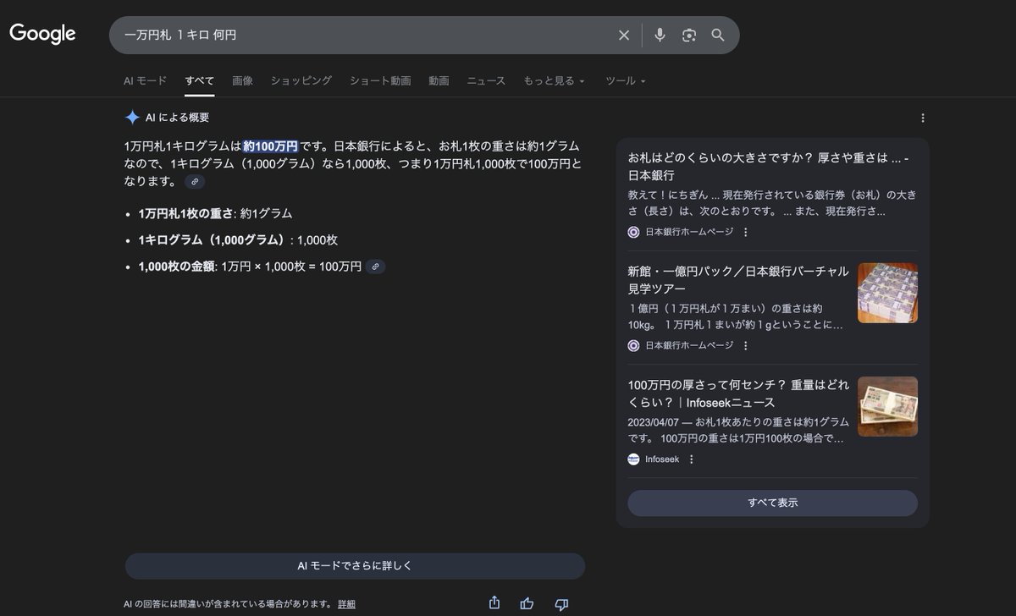Viewport: 1016px width, 616px height.
Task: Open 100万円の厚さって何センチ result
Action: [x=738, y=393]
